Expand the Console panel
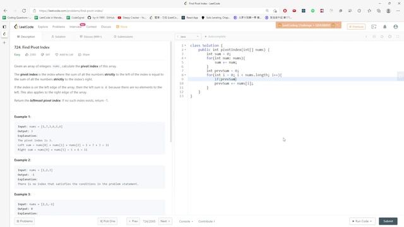Viewport: 404px width, 227px height. click(x=186, y=221)
